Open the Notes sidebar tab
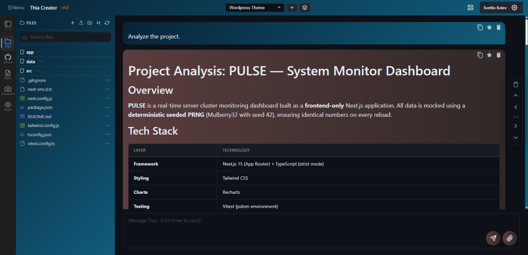The height and width of the screenshot is (255, 528). pyautogui.click(x=8, y=75)
